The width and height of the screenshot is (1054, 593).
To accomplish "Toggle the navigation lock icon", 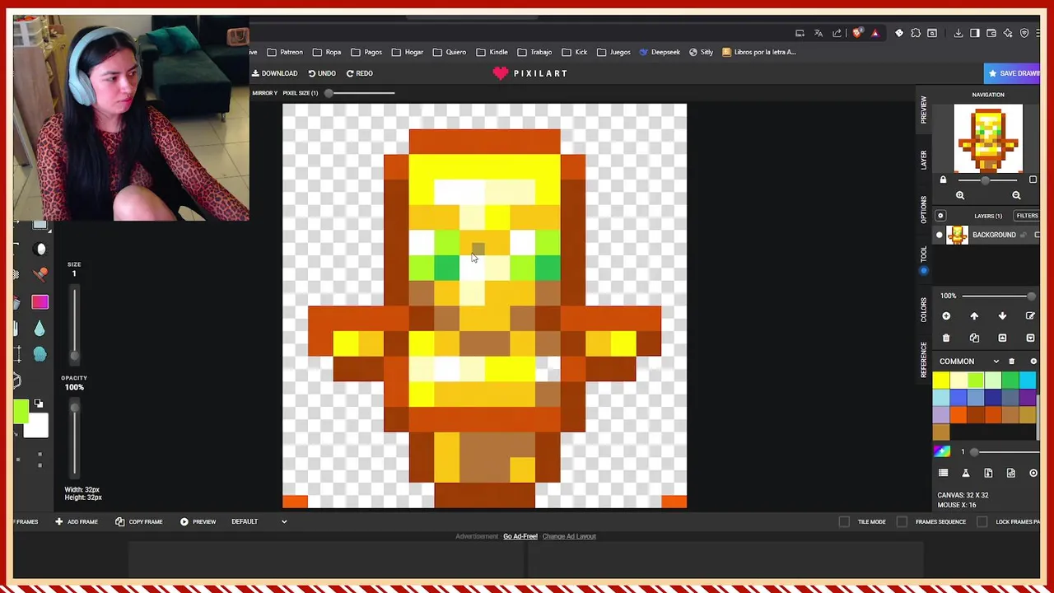I will pos(943,180).
